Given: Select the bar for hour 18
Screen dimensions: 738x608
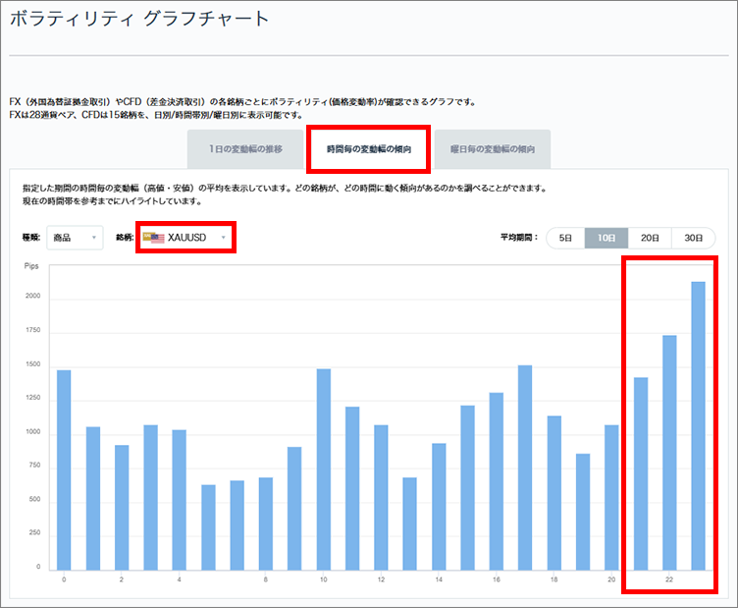Looking at the screenshot, I should pos(554,492).
